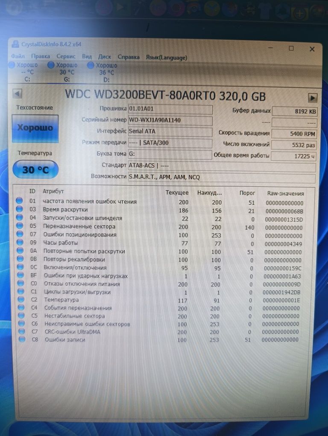
Task: Click the status dot for Часы работы
Action: (20, 242)
